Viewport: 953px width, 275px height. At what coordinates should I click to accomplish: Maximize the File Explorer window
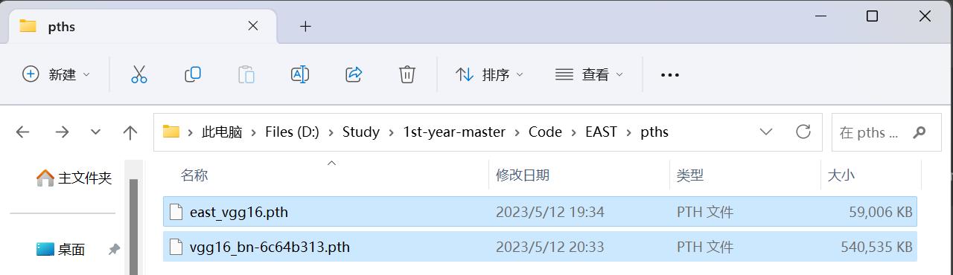click(x=872, y=16)
